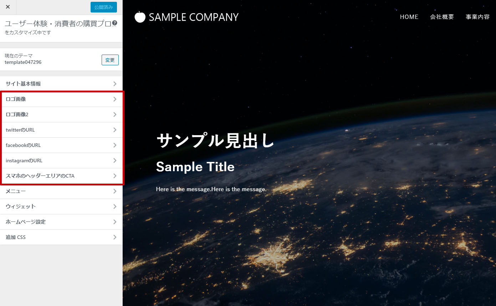Open the help question mark icon
This screenshot has width=496, height=306.
[x=114, y=24]
